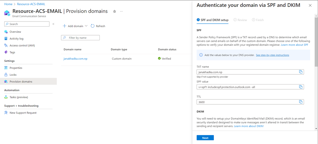The image size is (318, 144).
Task: Click the Verified status text
Action: coord(166,59)
